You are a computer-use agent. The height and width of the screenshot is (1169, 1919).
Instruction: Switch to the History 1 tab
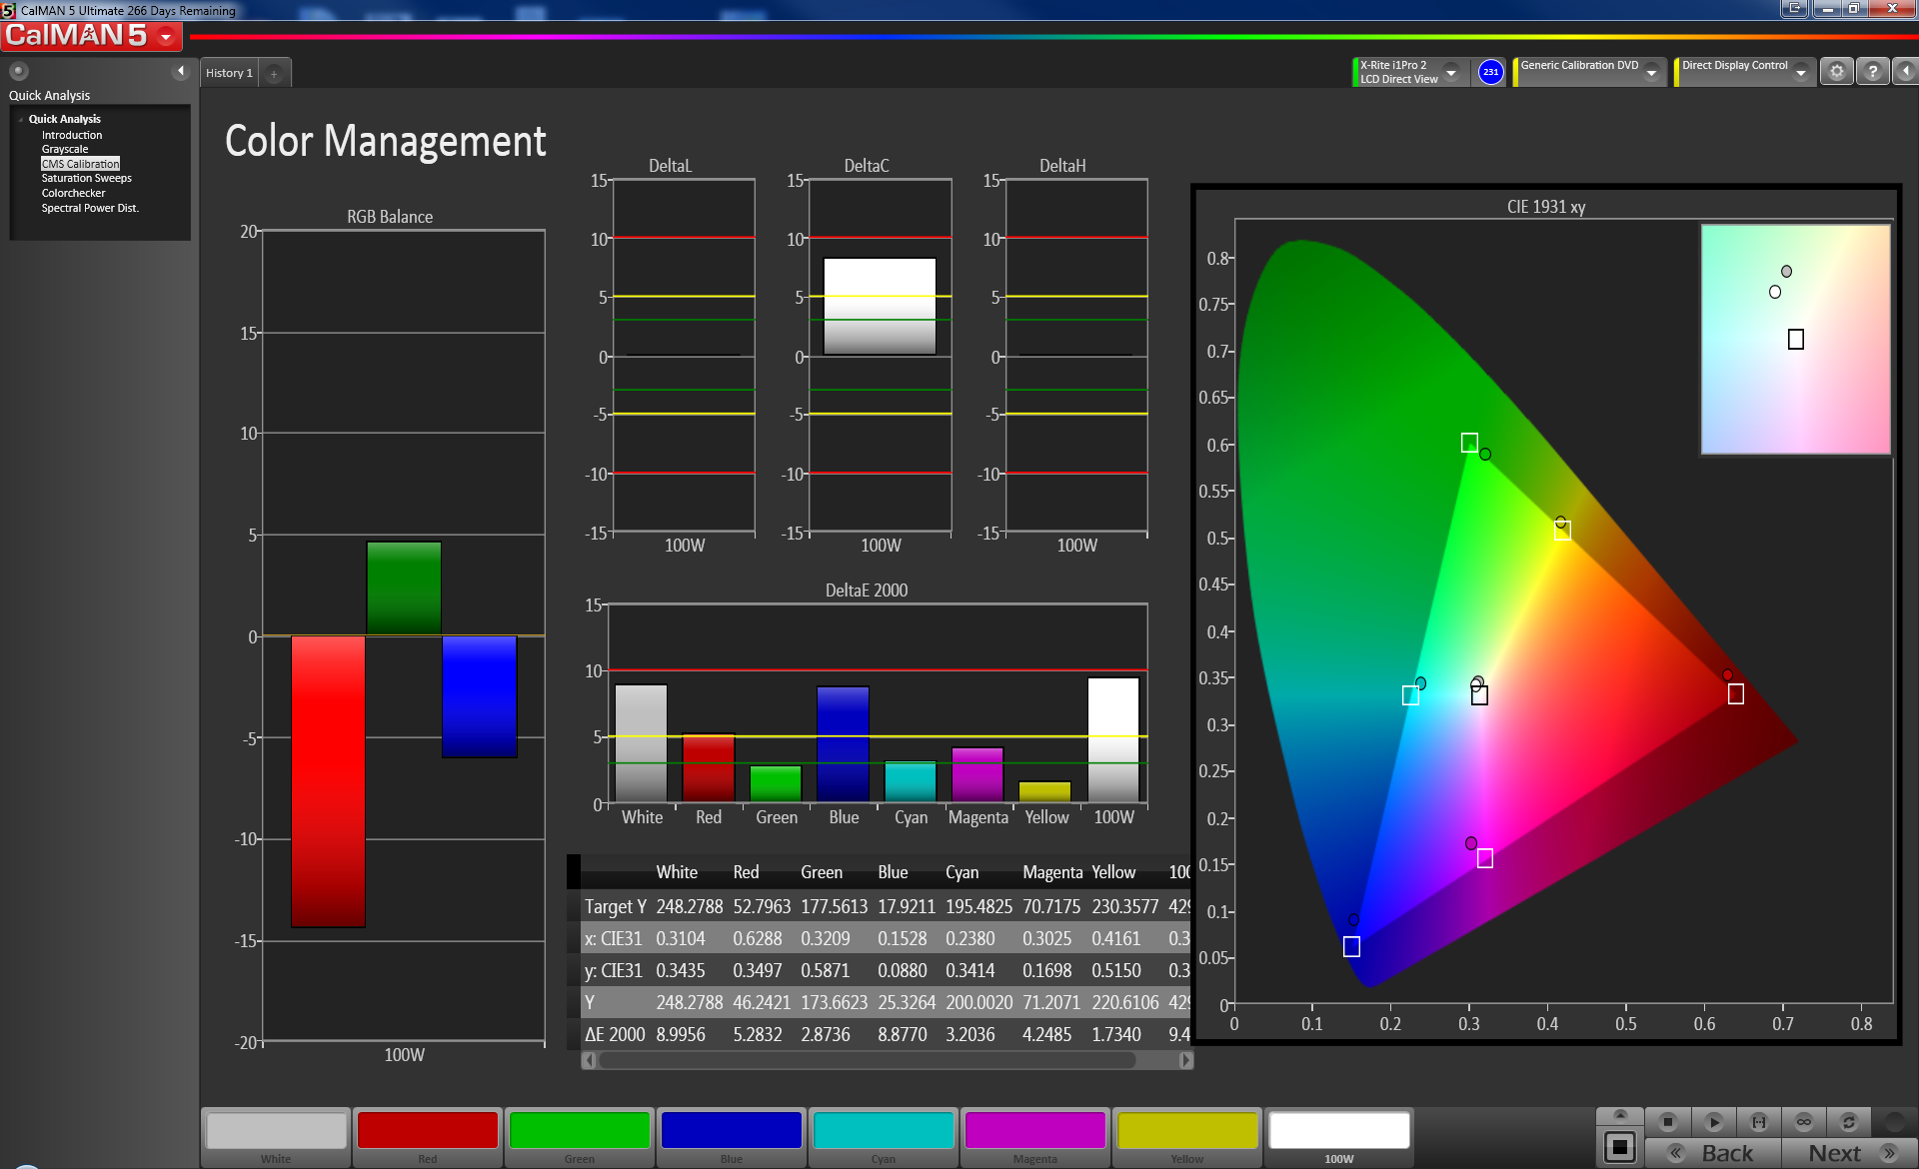point(229,73)
